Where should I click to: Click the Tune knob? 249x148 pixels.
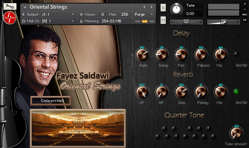coord(176,9)
